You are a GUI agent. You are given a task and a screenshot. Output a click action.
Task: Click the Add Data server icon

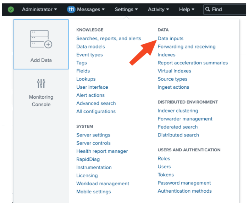pos(41,39)
